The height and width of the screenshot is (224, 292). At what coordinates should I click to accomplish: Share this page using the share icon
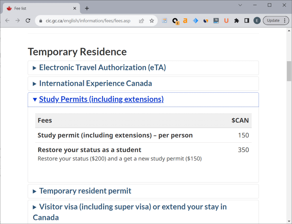(141, 20)
